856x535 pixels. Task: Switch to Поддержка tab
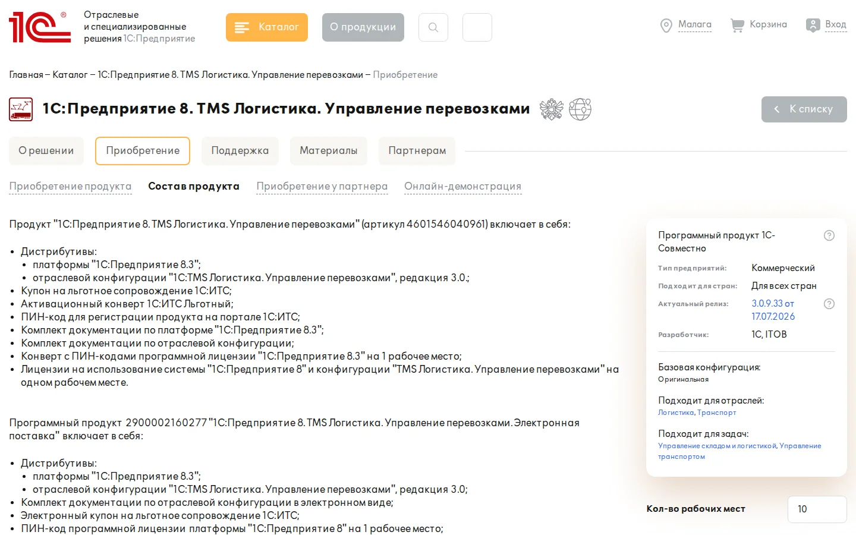240,151
